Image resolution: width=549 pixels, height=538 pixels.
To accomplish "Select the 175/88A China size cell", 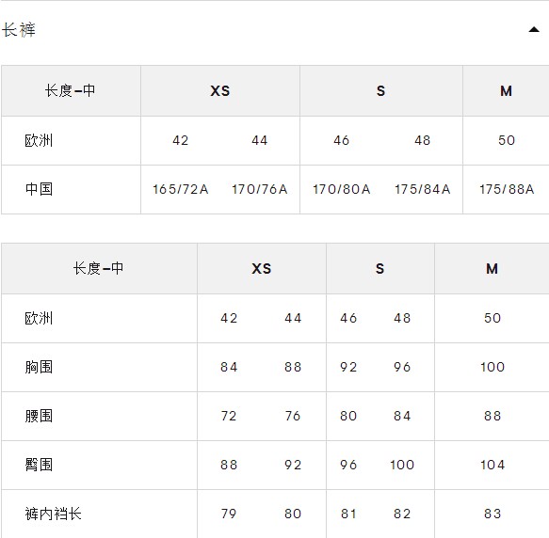I will click(507, 189).
